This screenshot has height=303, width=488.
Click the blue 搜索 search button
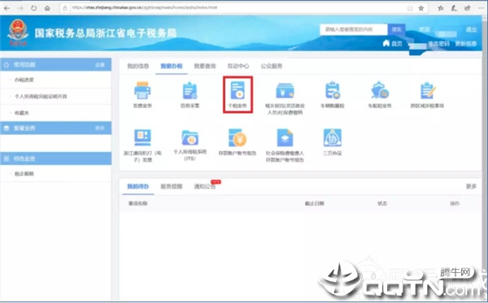[x=397, y=29]
